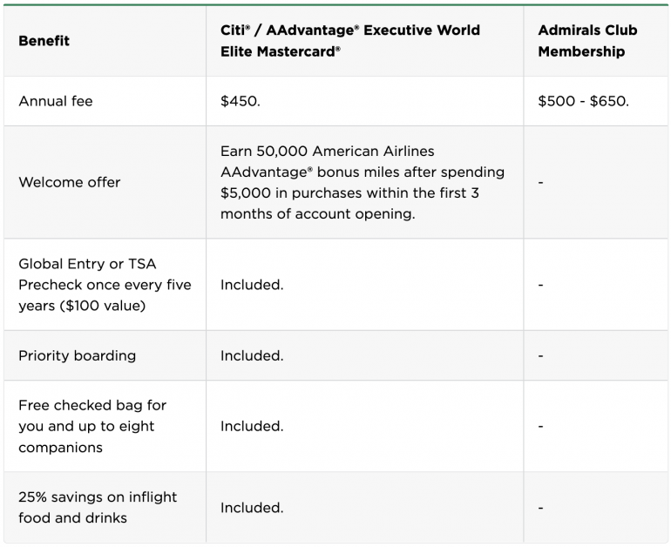Screen dimensions: 671x547
Task: Select the Citi AAdvantage Executive Mastercard column header
Action: click(x=350, y=41)
